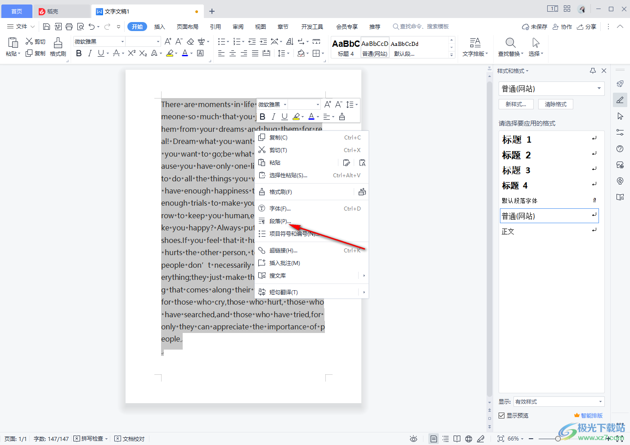
Task: Click the Collaborate (协作) button
Action: [562, 27]
